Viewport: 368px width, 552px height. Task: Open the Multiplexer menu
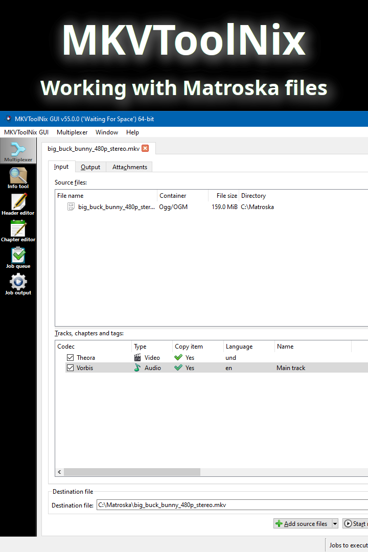[x=72, y=132]
